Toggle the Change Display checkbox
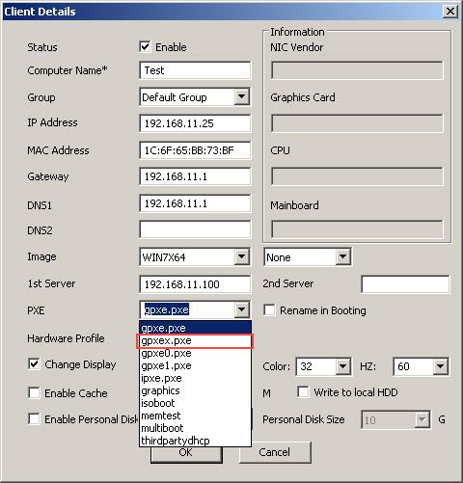463x483 pixels. (x=34, y=363)
